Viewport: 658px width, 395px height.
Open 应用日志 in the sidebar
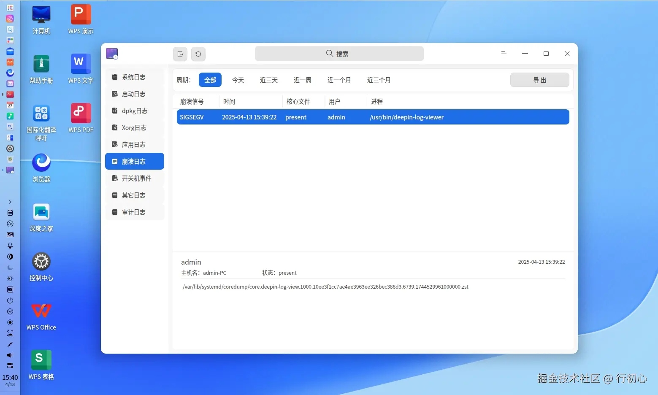[135, 145]
